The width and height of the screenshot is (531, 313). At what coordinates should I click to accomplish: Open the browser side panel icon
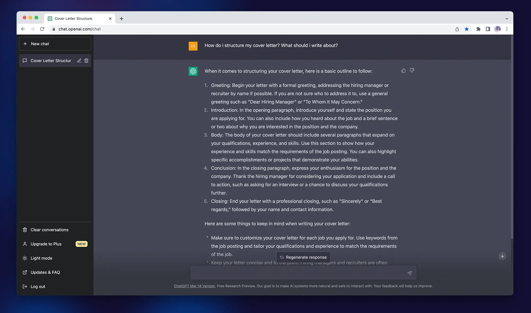coord(488,29)
